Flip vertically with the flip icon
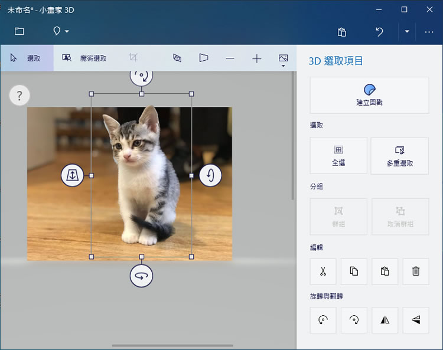The height and width of the screenshot is (350, 443). click(x=416, y=320)
